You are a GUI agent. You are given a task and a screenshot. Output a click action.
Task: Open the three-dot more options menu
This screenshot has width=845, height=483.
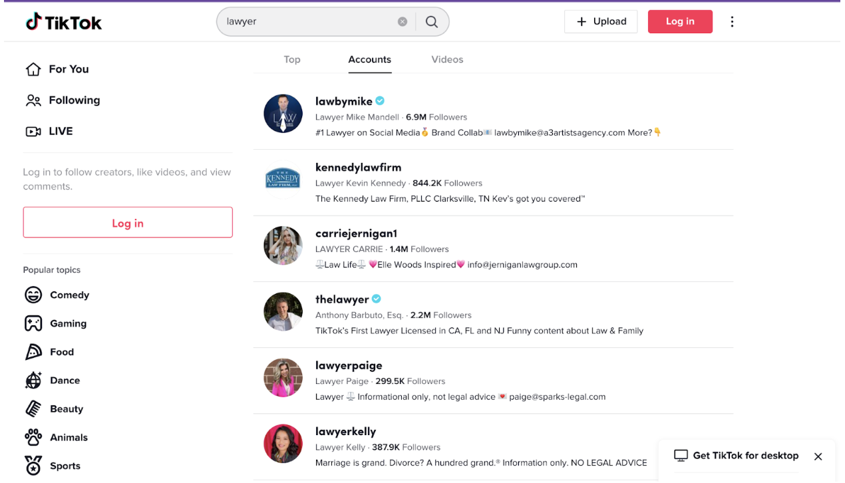(x=732, y=22)
